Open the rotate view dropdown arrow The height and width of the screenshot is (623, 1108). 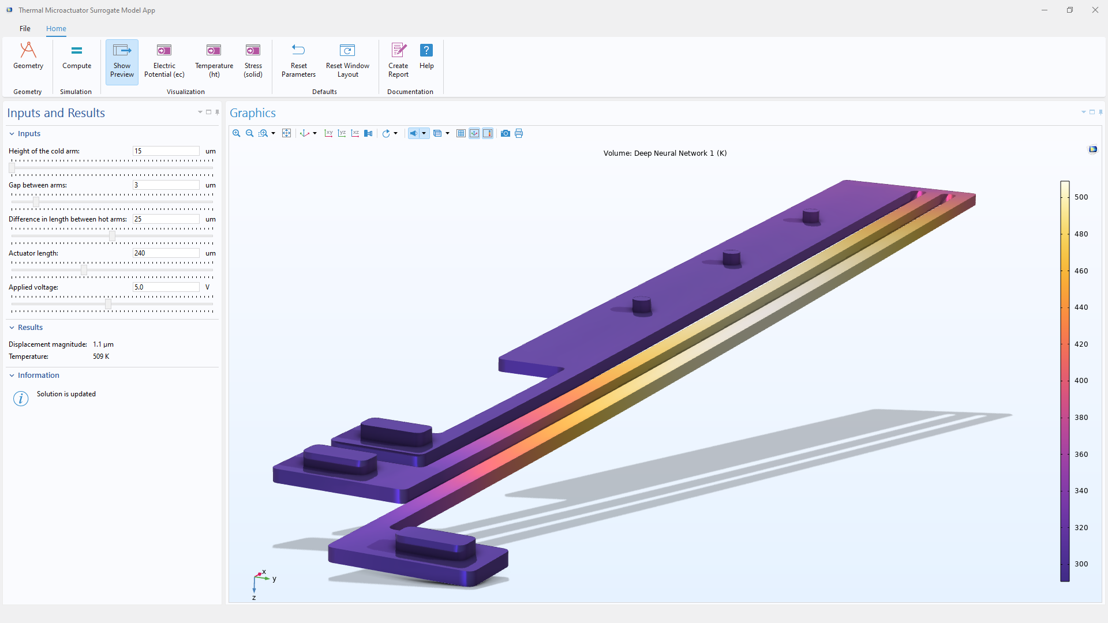pos(396,133)
